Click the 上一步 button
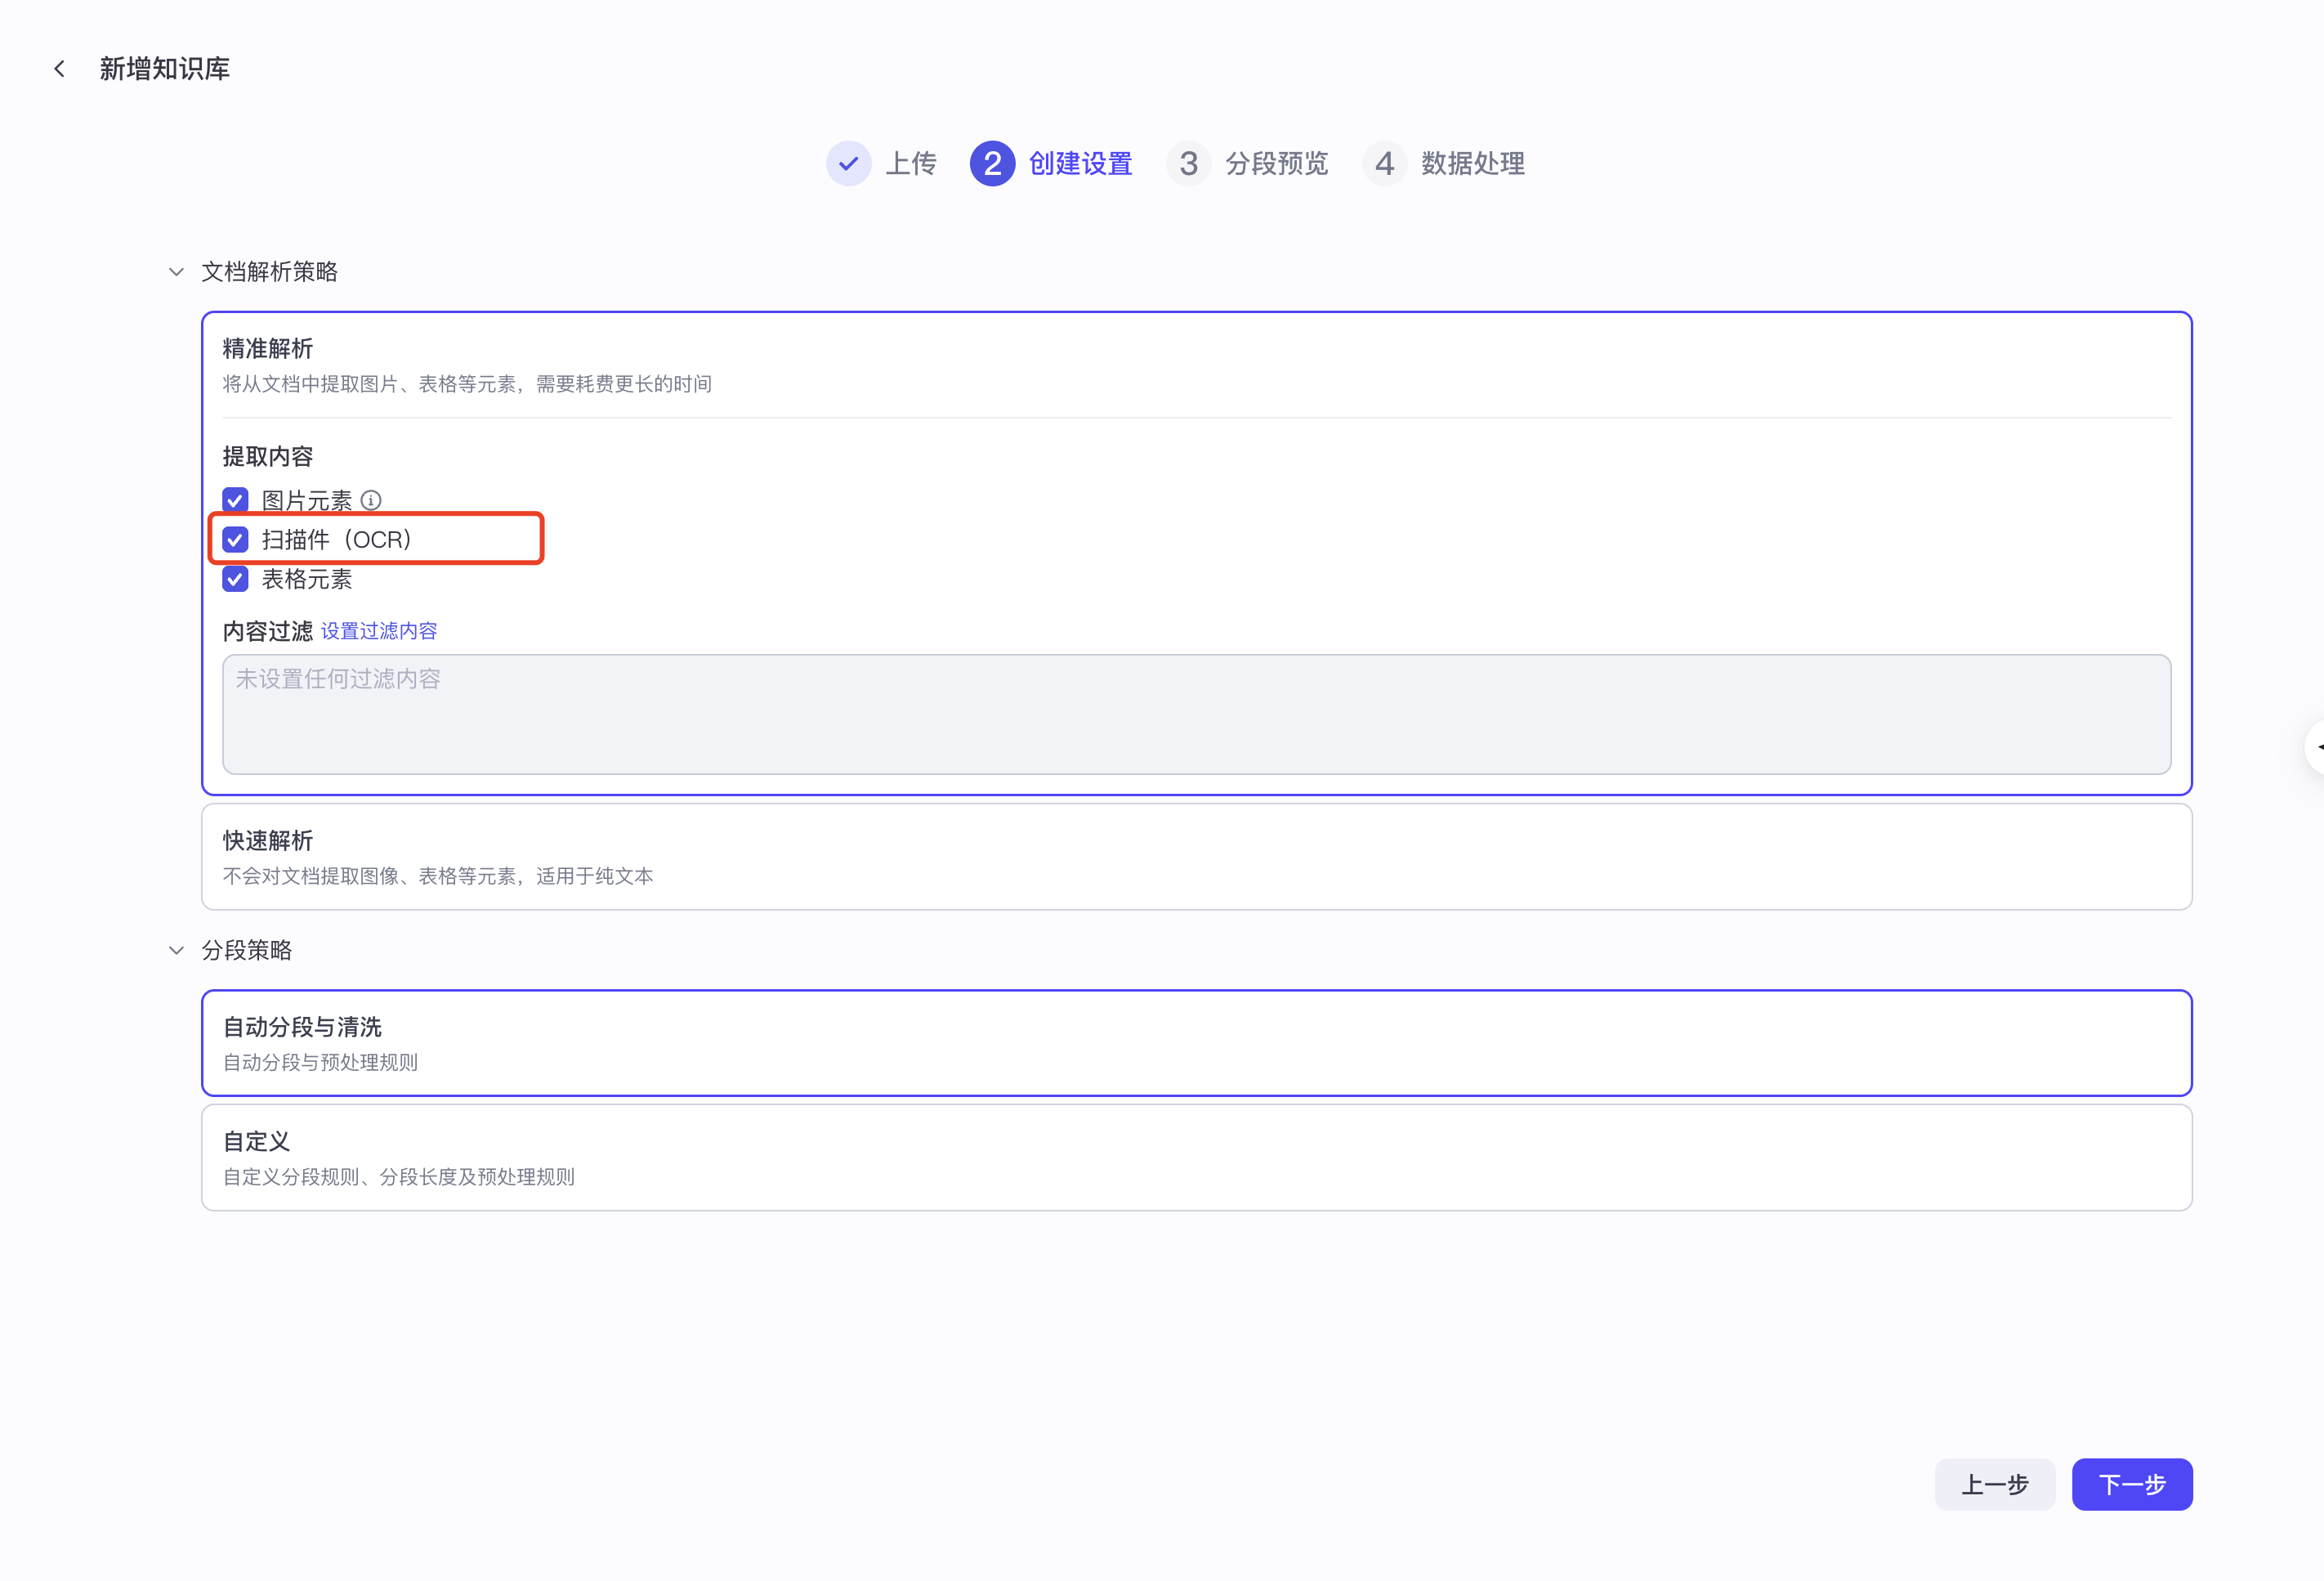2324x1581 pixels. tap(1994, 1484)
